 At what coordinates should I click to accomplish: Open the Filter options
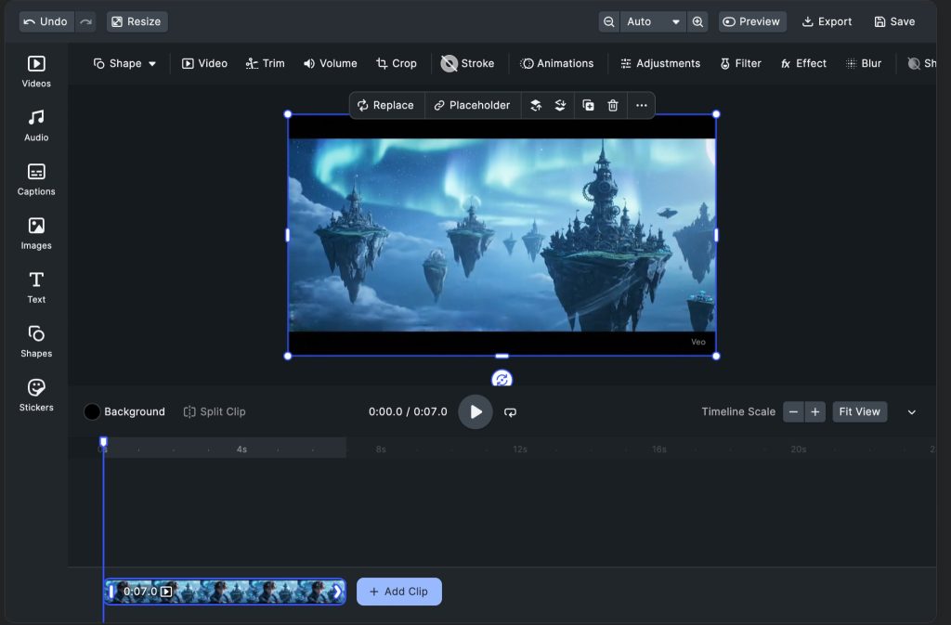[x=740, y=64]
